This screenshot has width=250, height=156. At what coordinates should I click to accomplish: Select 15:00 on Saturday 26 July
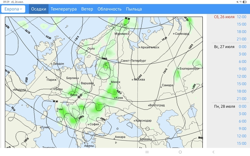pos(241,24)
